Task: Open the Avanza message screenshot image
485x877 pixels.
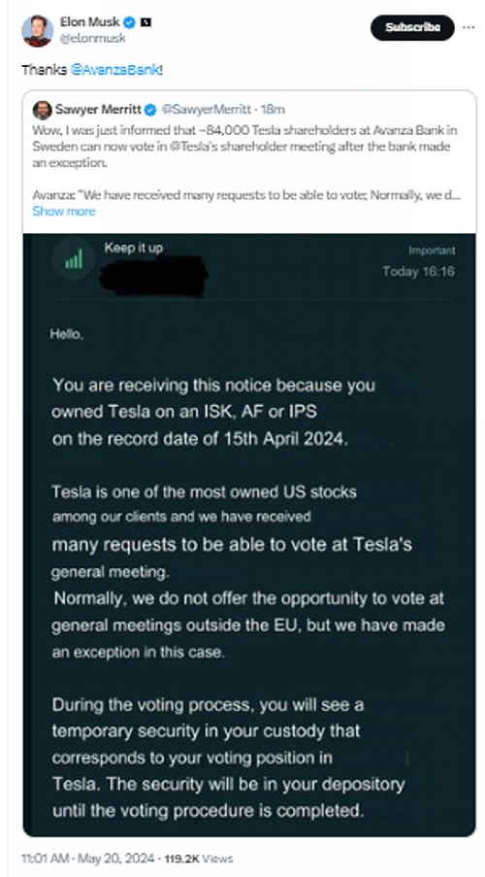Action: 249,535
